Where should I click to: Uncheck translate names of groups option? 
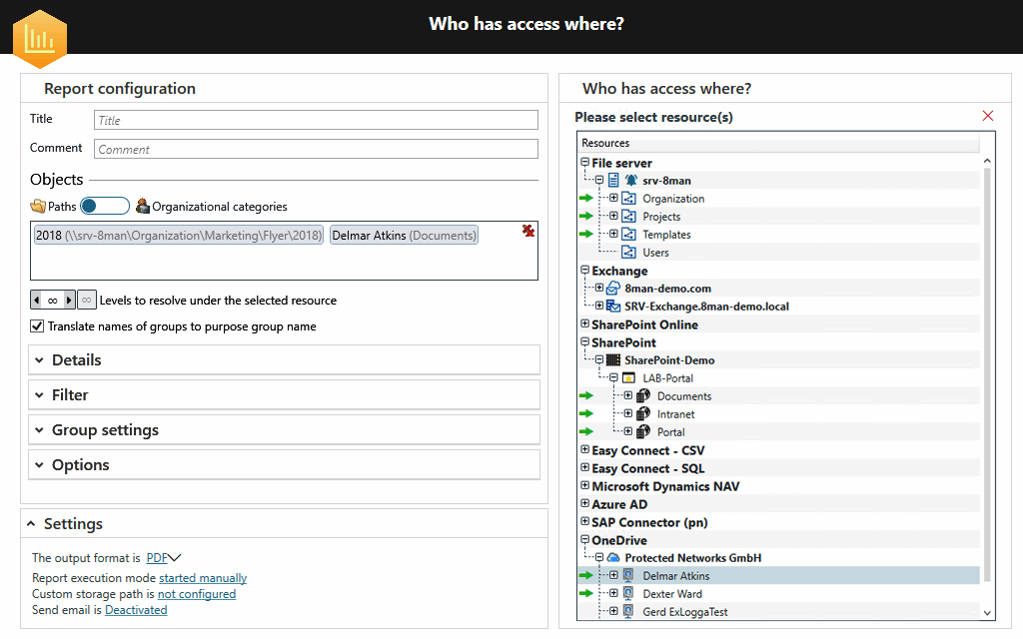point(37,325)
